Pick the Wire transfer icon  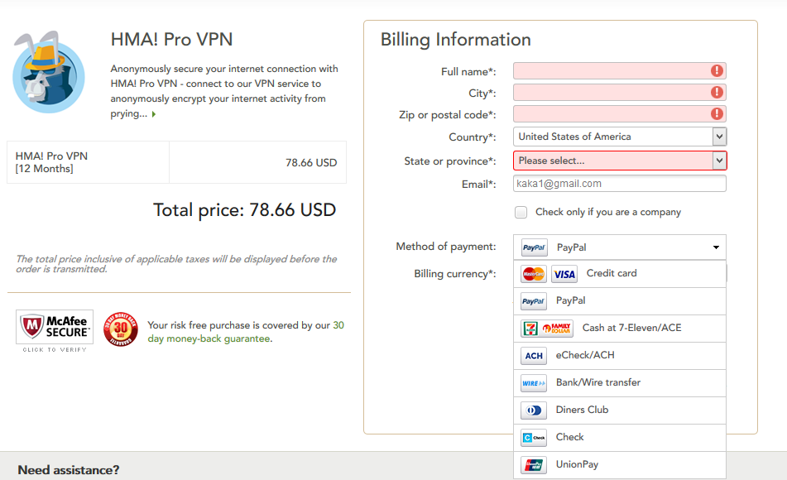534,383
